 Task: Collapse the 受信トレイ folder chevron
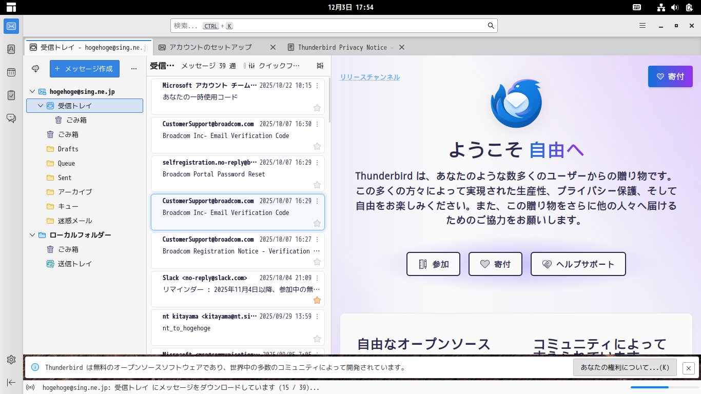tap(41, 106)
